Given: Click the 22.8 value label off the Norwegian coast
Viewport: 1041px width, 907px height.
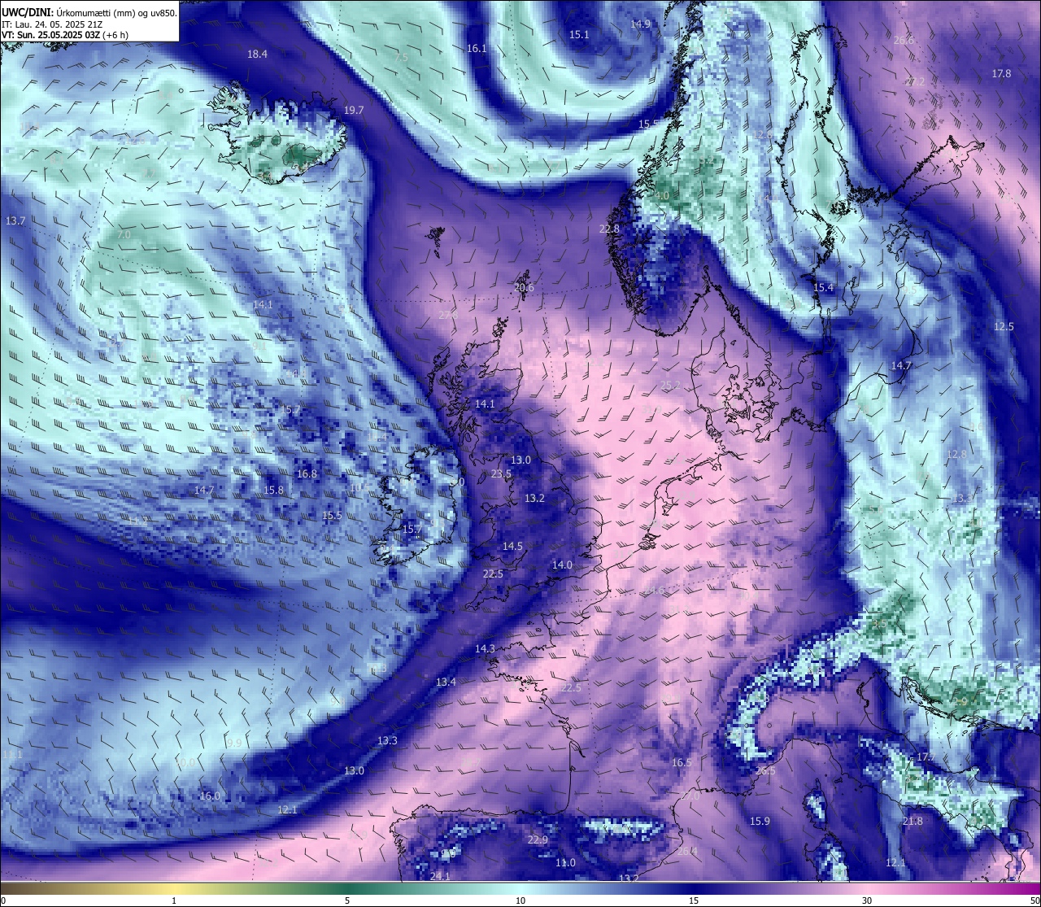Looking at the screenshot, I should [x=609, y=229].
